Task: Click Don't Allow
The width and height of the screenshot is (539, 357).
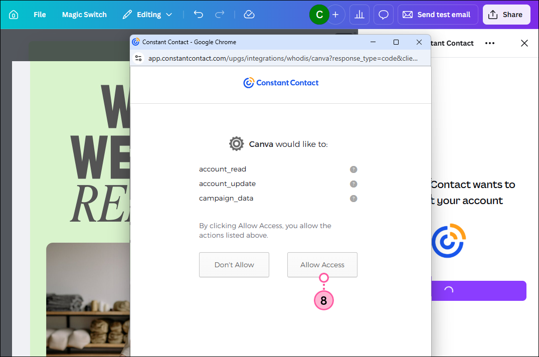Action: pos(234,265)
